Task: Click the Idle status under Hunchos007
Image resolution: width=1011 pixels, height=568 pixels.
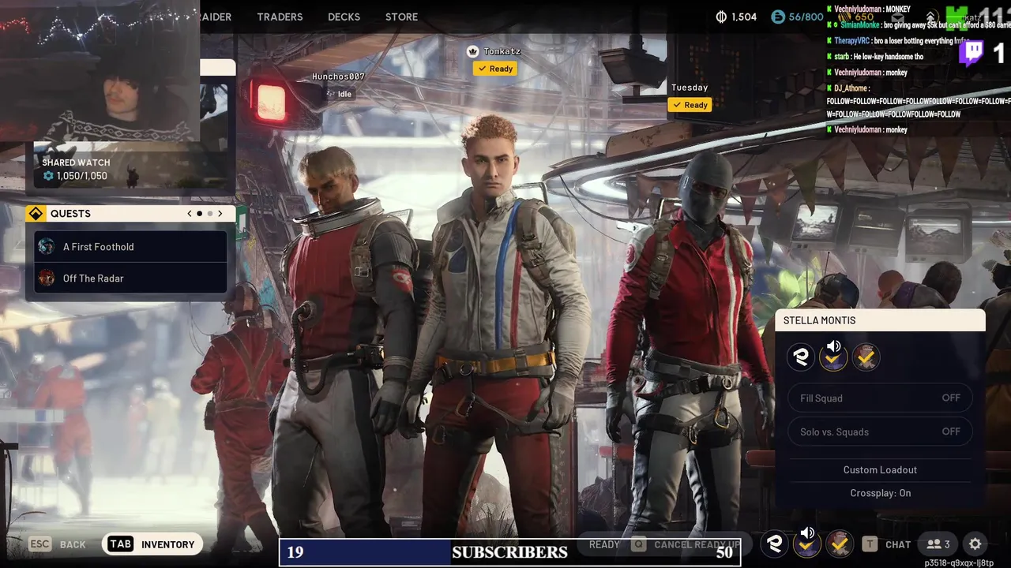Action: 340,94
